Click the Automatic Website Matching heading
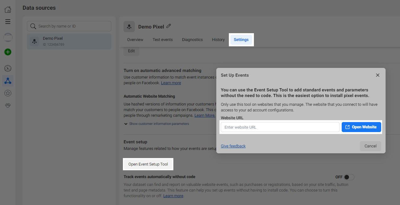 (x=150, y=96)
